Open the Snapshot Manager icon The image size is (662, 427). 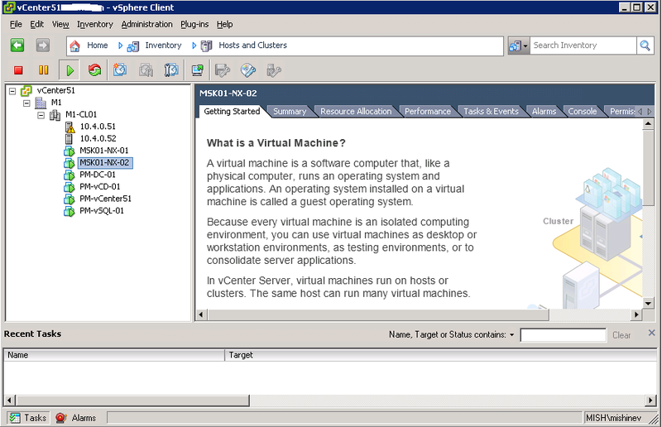(171, 70)
